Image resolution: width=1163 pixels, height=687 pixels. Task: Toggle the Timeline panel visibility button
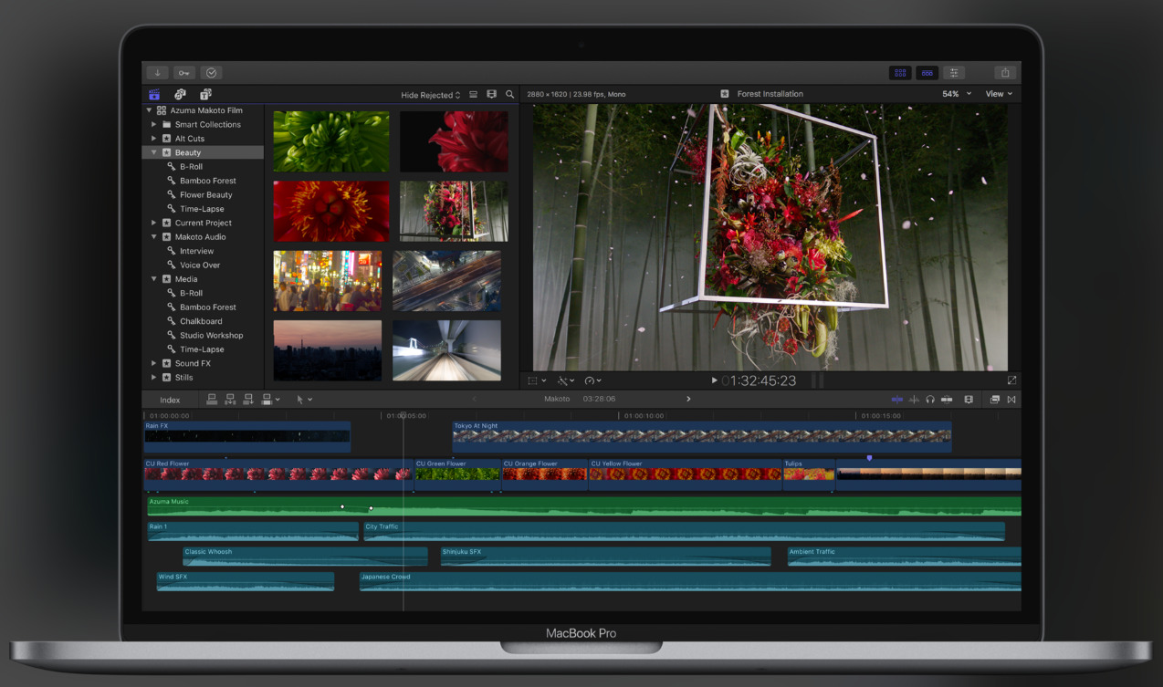point(927,73)
